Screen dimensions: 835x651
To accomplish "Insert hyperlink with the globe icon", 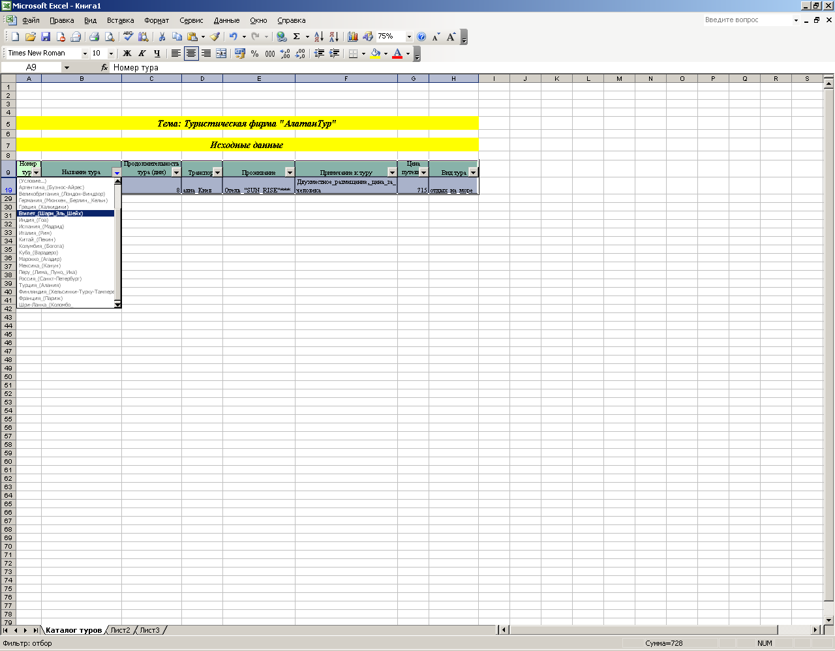I will tap(281, 37).
